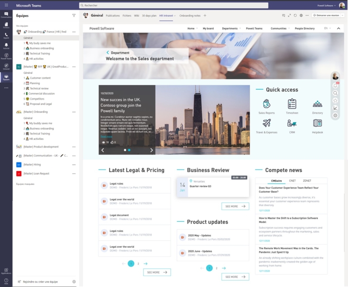Switch to Intranet in the left sidebar
The image size is (348, 287).
[x=6, y=66]
